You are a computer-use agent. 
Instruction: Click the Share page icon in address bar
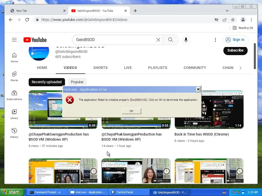225,20
